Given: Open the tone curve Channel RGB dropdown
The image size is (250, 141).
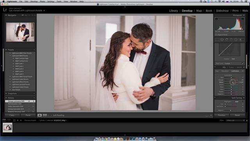Looking at the screenshot, I should pos(234,59).
